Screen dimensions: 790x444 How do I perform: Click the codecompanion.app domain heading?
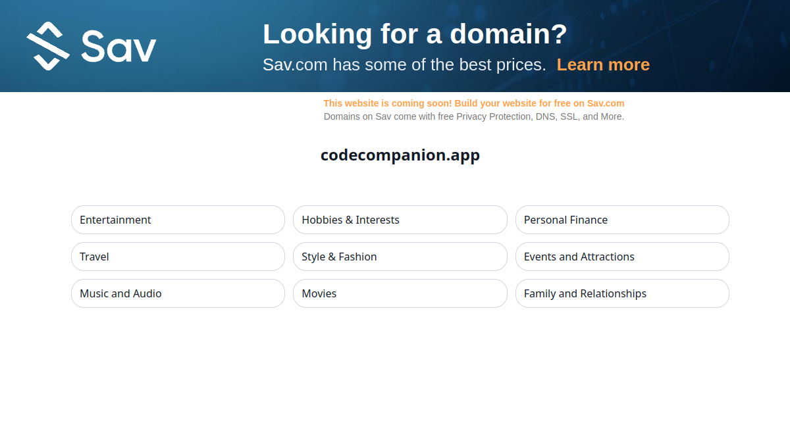pyautogui.click(x=400, y=155)
